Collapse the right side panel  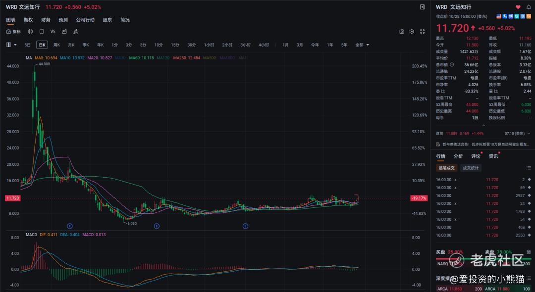click(x=423, y=7)
